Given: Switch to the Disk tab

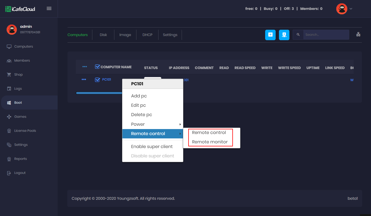Looking at the screenshot, I should [x=103, y=35].
